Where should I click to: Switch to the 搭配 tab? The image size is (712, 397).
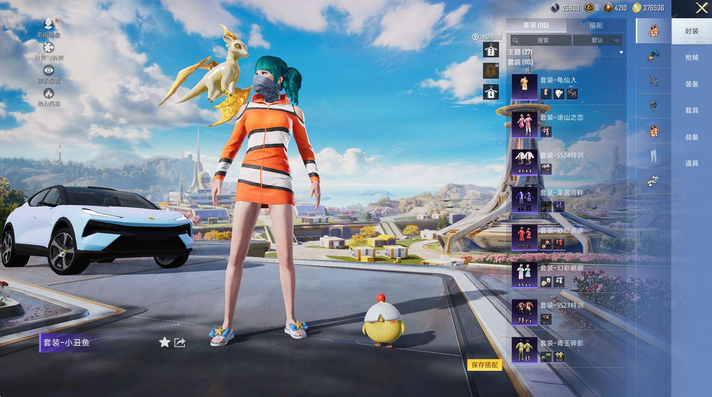[596, 25]
